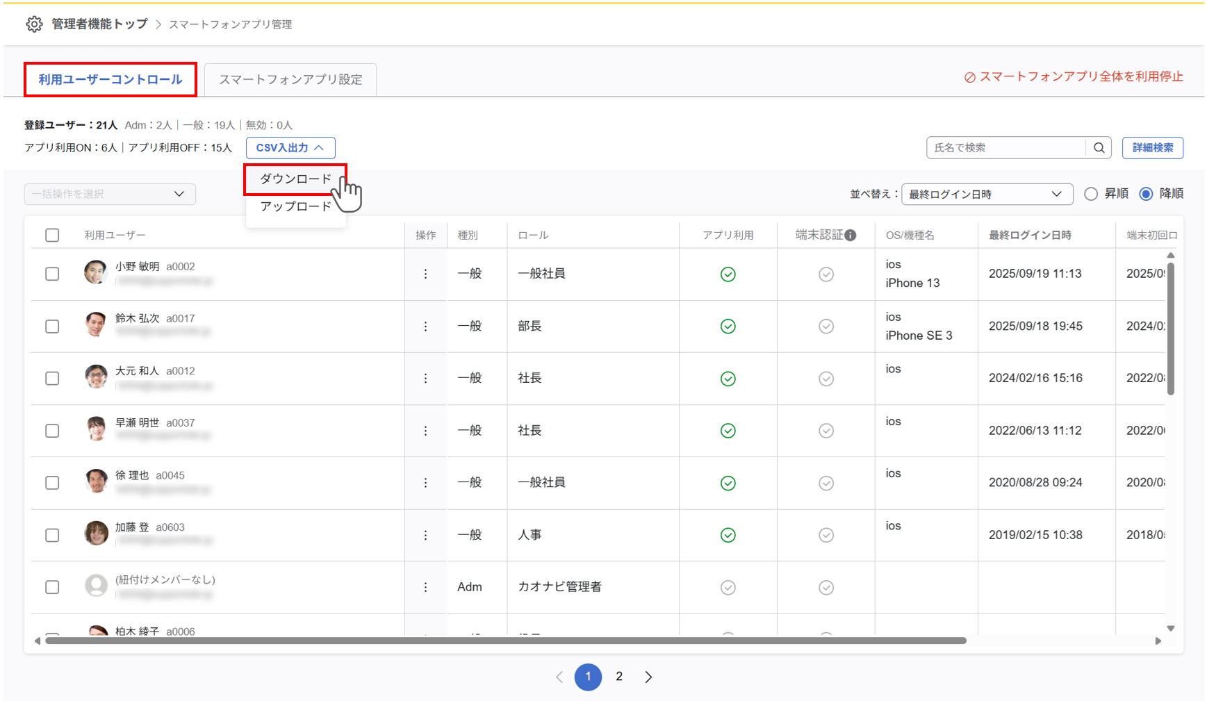Open the three-dot menu for 加藤 登
Screen dimensions: 1207x701
[x=425, y=535]
